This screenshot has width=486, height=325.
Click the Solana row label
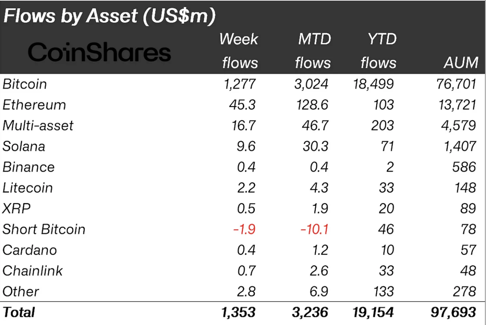(24, 146)
